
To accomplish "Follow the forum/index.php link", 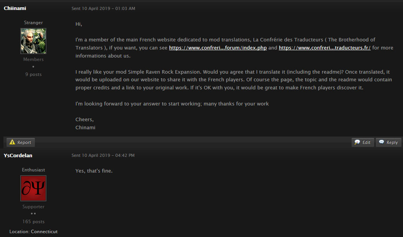I will [218, 48].
